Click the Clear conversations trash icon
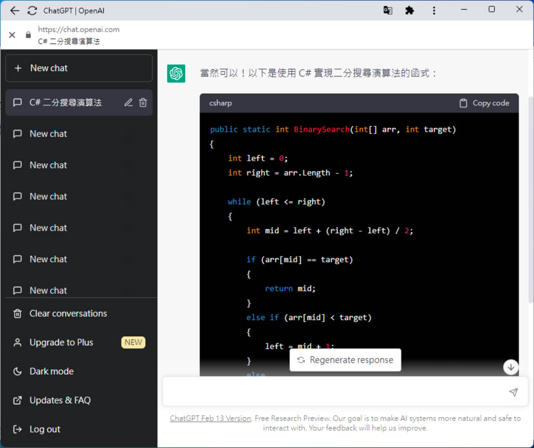 click(17, 313)
